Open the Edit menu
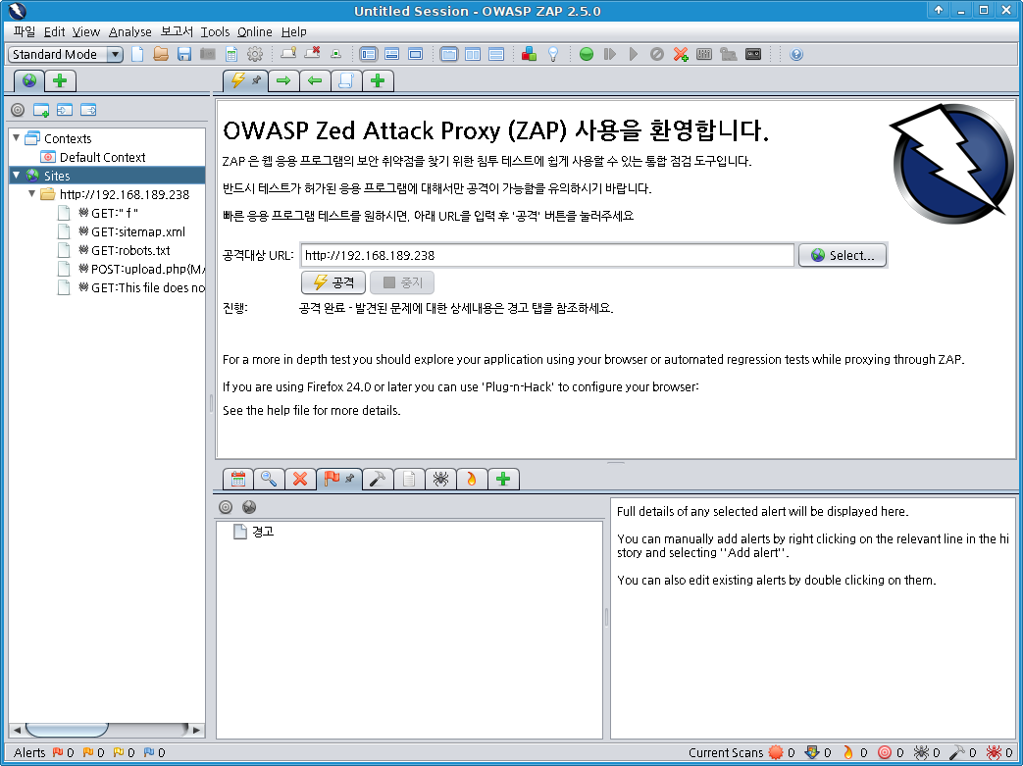The width and height of the screenshot is (1023, 766). 54,31
